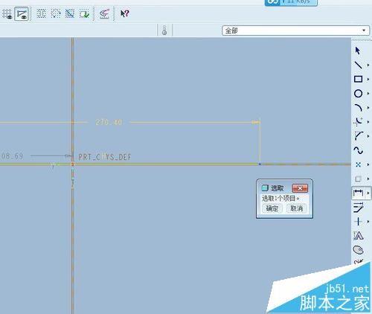The height and width of the screenshot is (314, 372).
Task: Close the 选取 dialog with red X
Action: 300,188
